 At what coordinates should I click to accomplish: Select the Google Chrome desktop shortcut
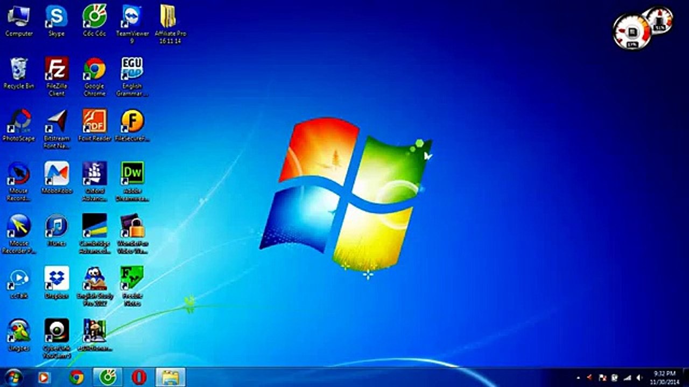pos(95,76)
